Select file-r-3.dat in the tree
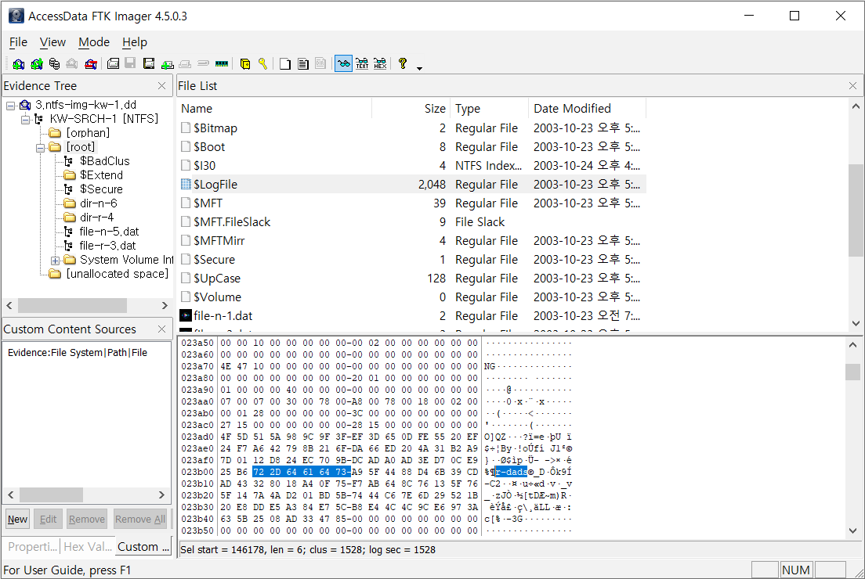 point(107,246)
